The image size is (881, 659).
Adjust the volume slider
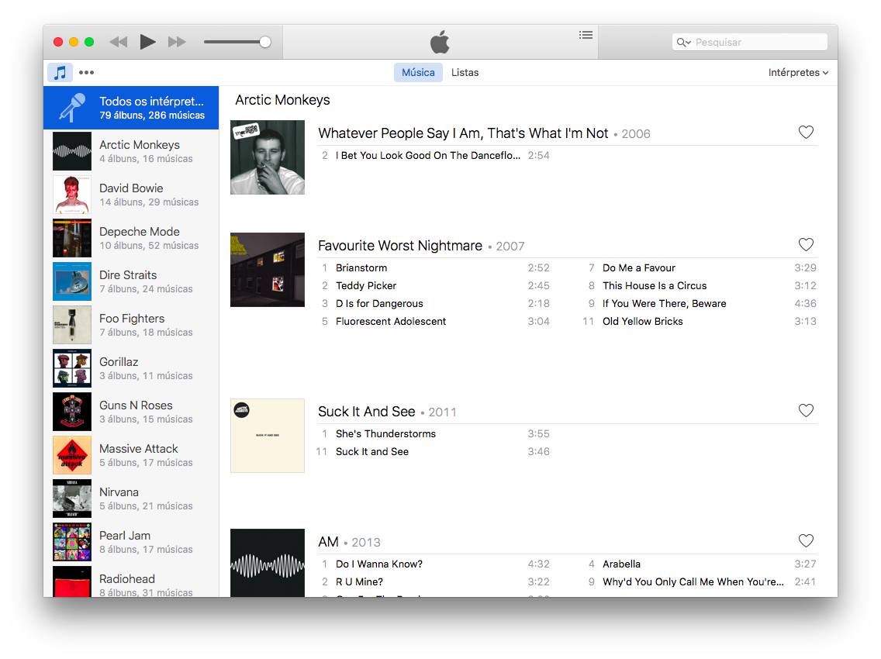[x=237, y=42]
